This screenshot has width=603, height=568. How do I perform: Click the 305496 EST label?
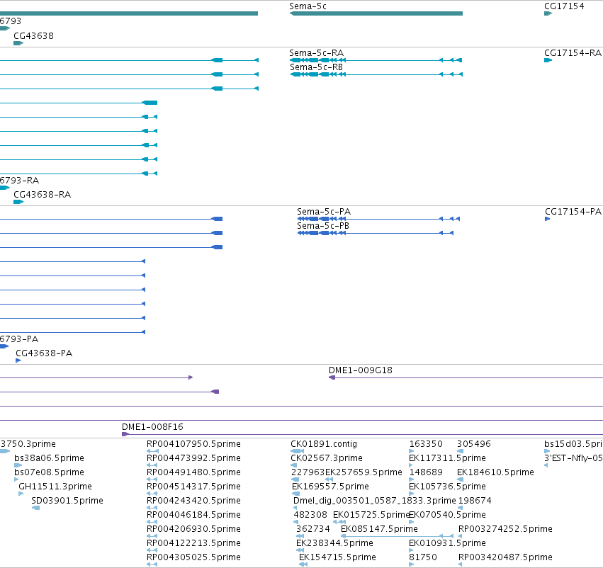coord(474,444)
